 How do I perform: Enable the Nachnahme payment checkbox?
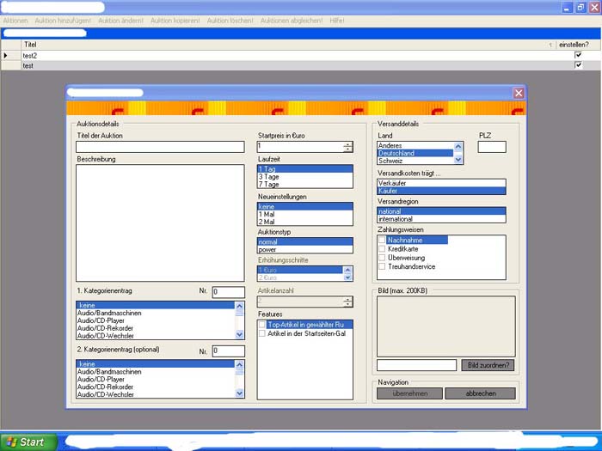coord(383,241)
